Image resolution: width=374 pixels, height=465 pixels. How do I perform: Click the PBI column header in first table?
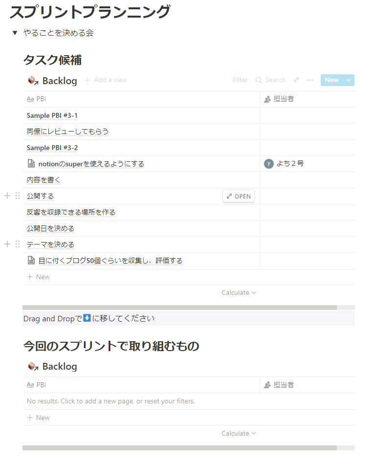point(141,99)
